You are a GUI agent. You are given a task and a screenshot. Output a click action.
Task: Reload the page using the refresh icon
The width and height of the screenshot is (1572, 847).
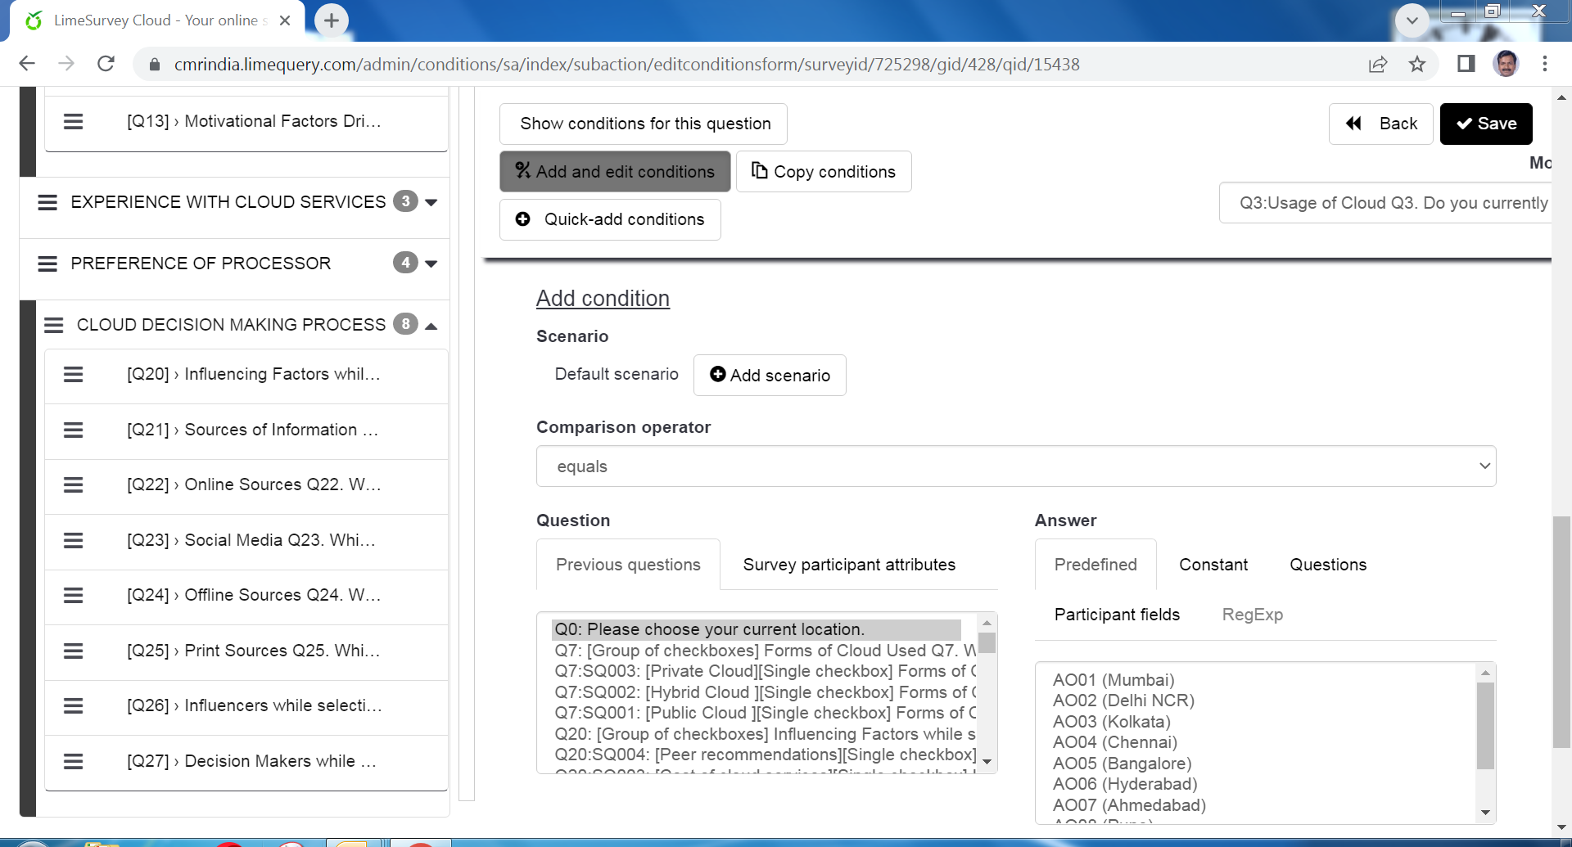click(x=106, y=64)
